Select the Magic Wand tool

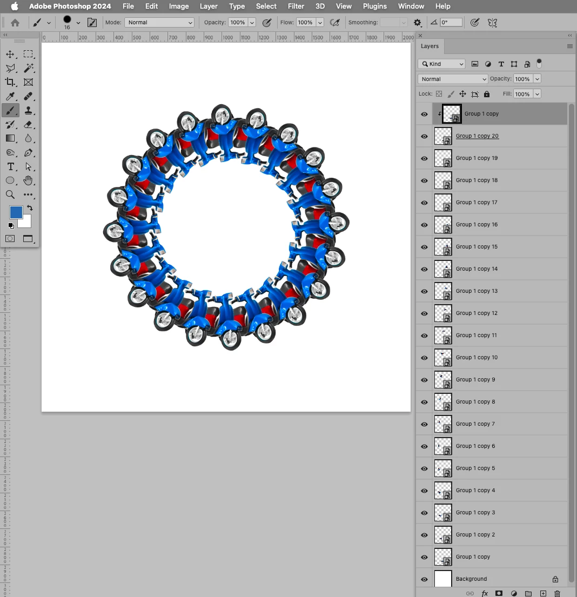(28, 68)
